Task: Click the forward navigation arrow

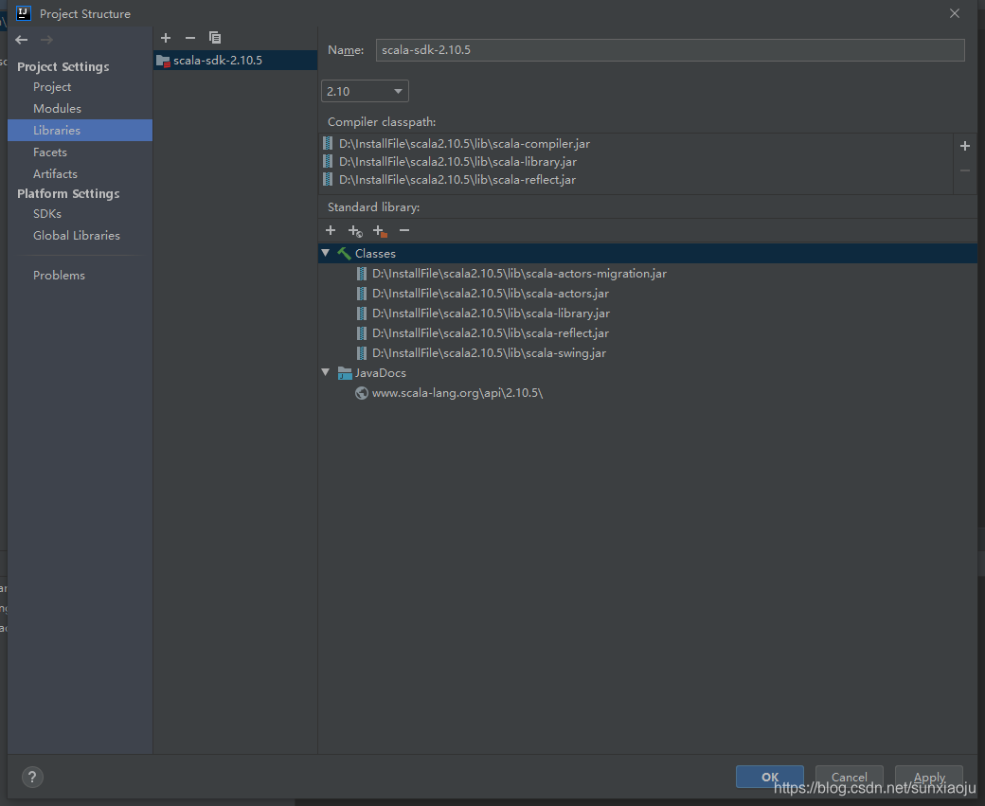Action: [x=46, y=40]
